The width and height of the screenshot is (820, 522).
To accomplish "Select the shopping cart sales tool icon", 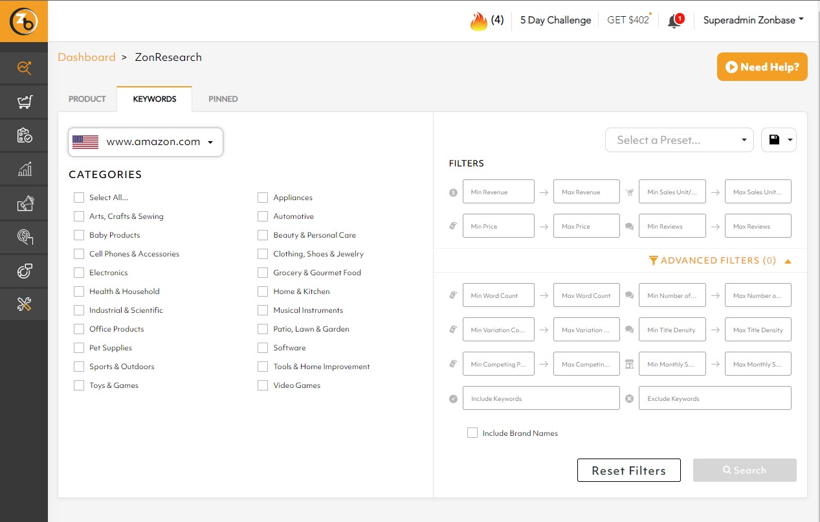I will point(24,102).
